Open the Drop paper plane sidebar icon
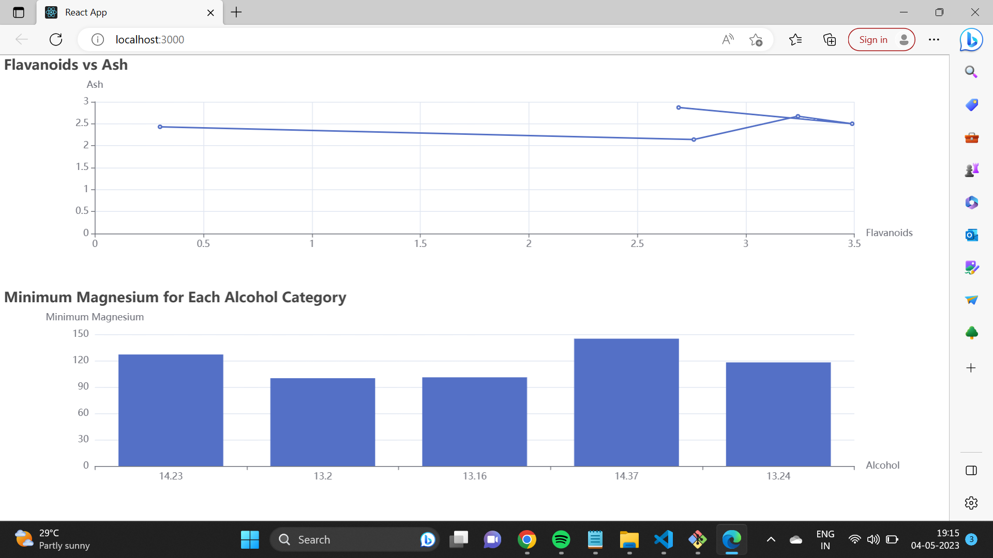993x558 pixels. (971, 300)
